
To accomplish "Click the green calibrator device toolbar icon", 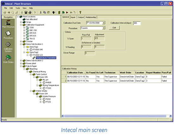I will click(63, 12).
